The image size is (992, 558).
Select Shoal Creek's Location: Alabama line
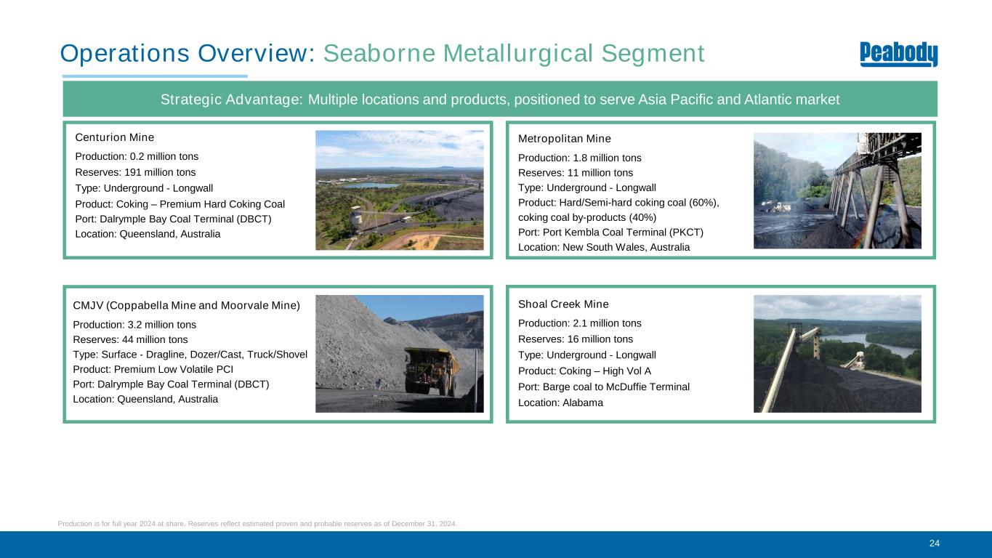tap(560, 403)
